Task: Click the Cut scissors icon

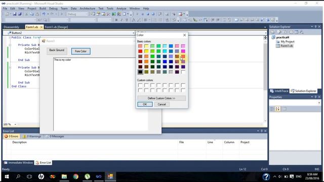Action: pos(26,14)
